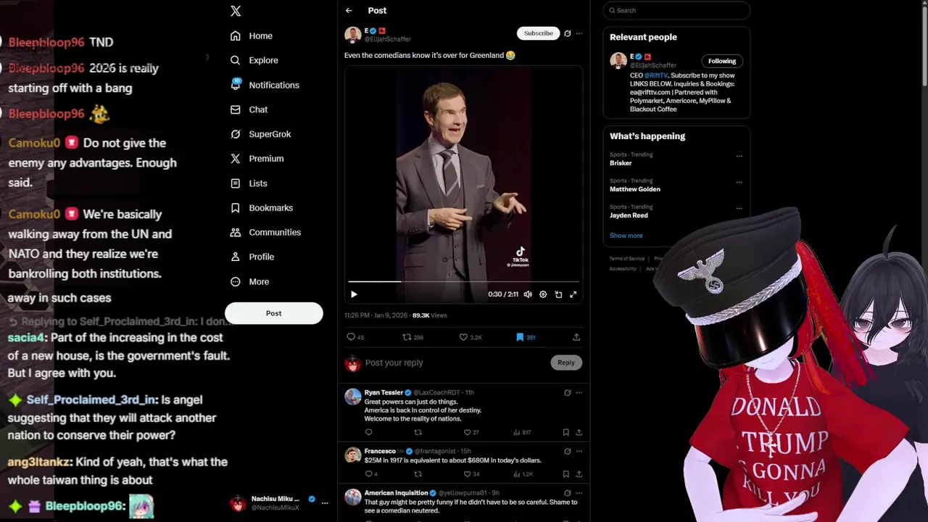Viewport: 928px width, 522px height.
Task: Open the video settings gear icon
Action: (x=543, y=294)
